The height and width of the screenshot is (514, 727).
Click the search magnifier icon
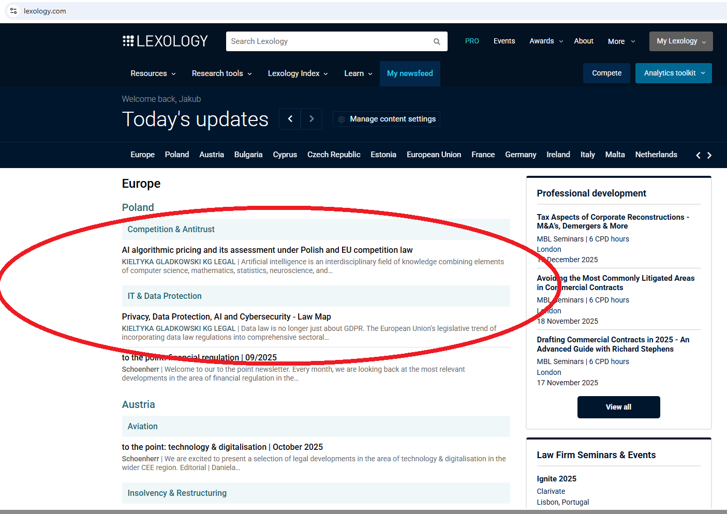coord(437,41)
